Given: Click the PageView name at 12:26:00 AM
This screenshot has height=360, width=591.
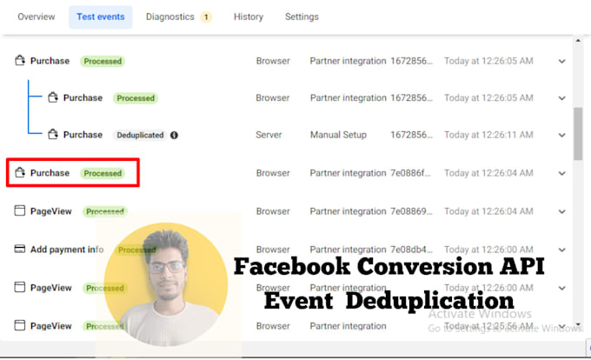Looking at the screenshot, I should point(51,288).
